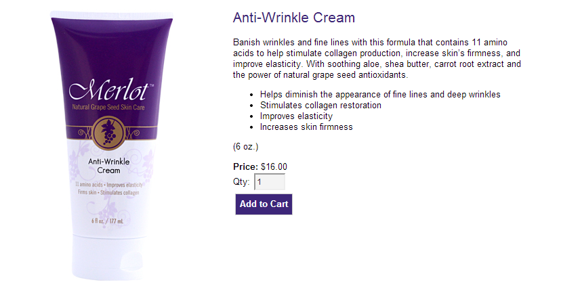Click the 11 amino acids text on tube

89,185
